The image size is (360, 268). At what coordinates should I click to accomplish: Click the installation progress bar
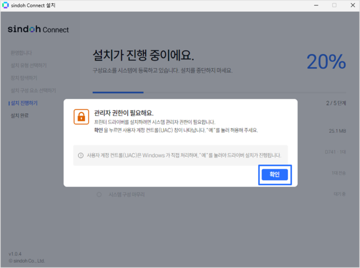(219, 92)
